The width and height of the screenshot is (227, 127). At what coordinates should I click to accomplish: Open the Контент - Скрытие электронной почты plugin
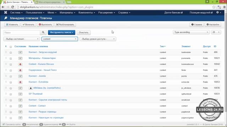point(48,100)
